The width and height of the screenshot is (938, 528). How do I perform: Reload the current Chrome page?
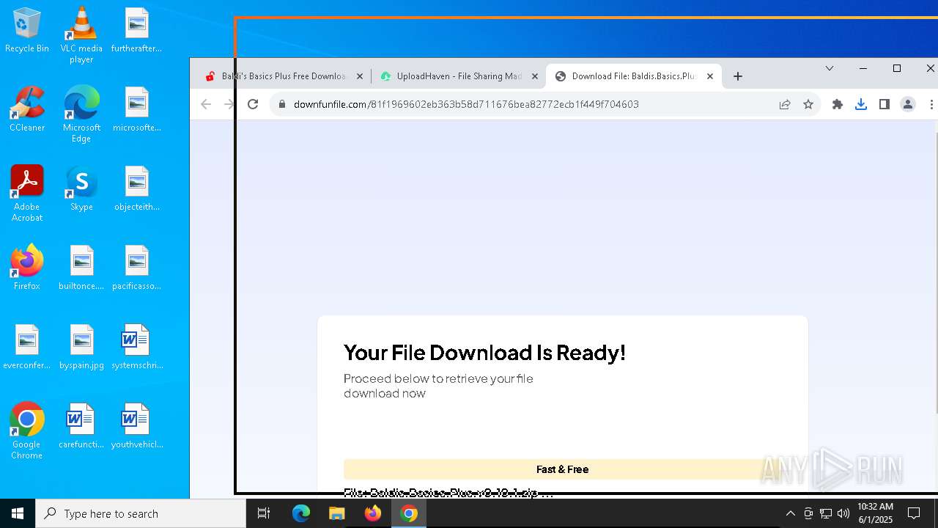(253, 104)
